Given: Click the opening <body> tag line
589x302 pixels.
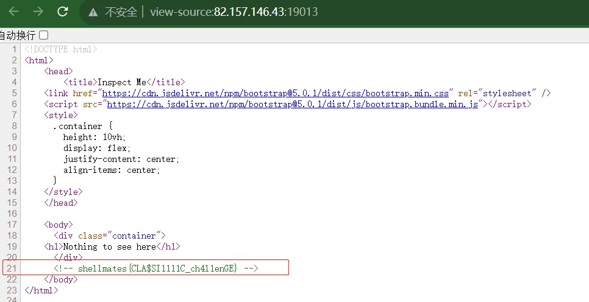Looking at the screenshot, I should click(x=58, y=225).
